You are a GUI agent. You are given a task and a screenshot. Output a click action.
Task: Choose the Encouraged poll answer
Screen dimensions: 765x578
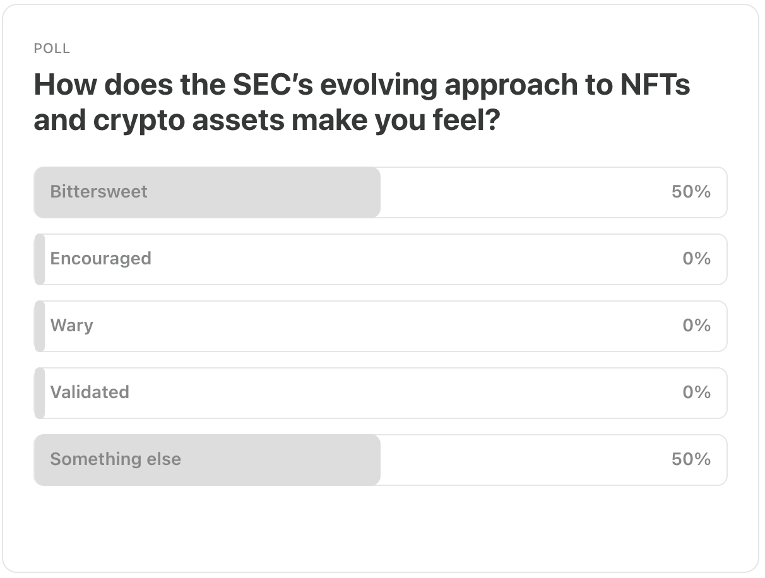tap(380, 259)
